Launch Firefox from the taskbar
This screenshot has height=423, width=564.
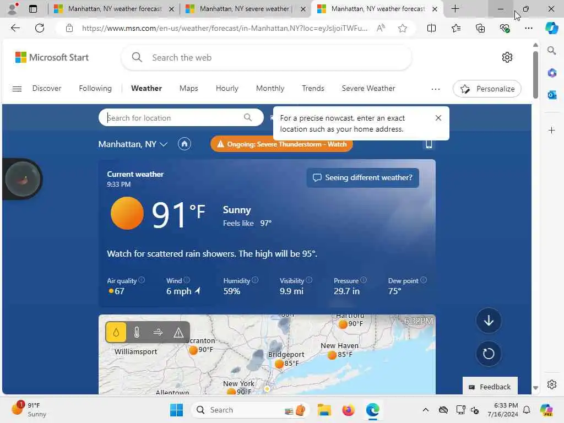point(349,410)
